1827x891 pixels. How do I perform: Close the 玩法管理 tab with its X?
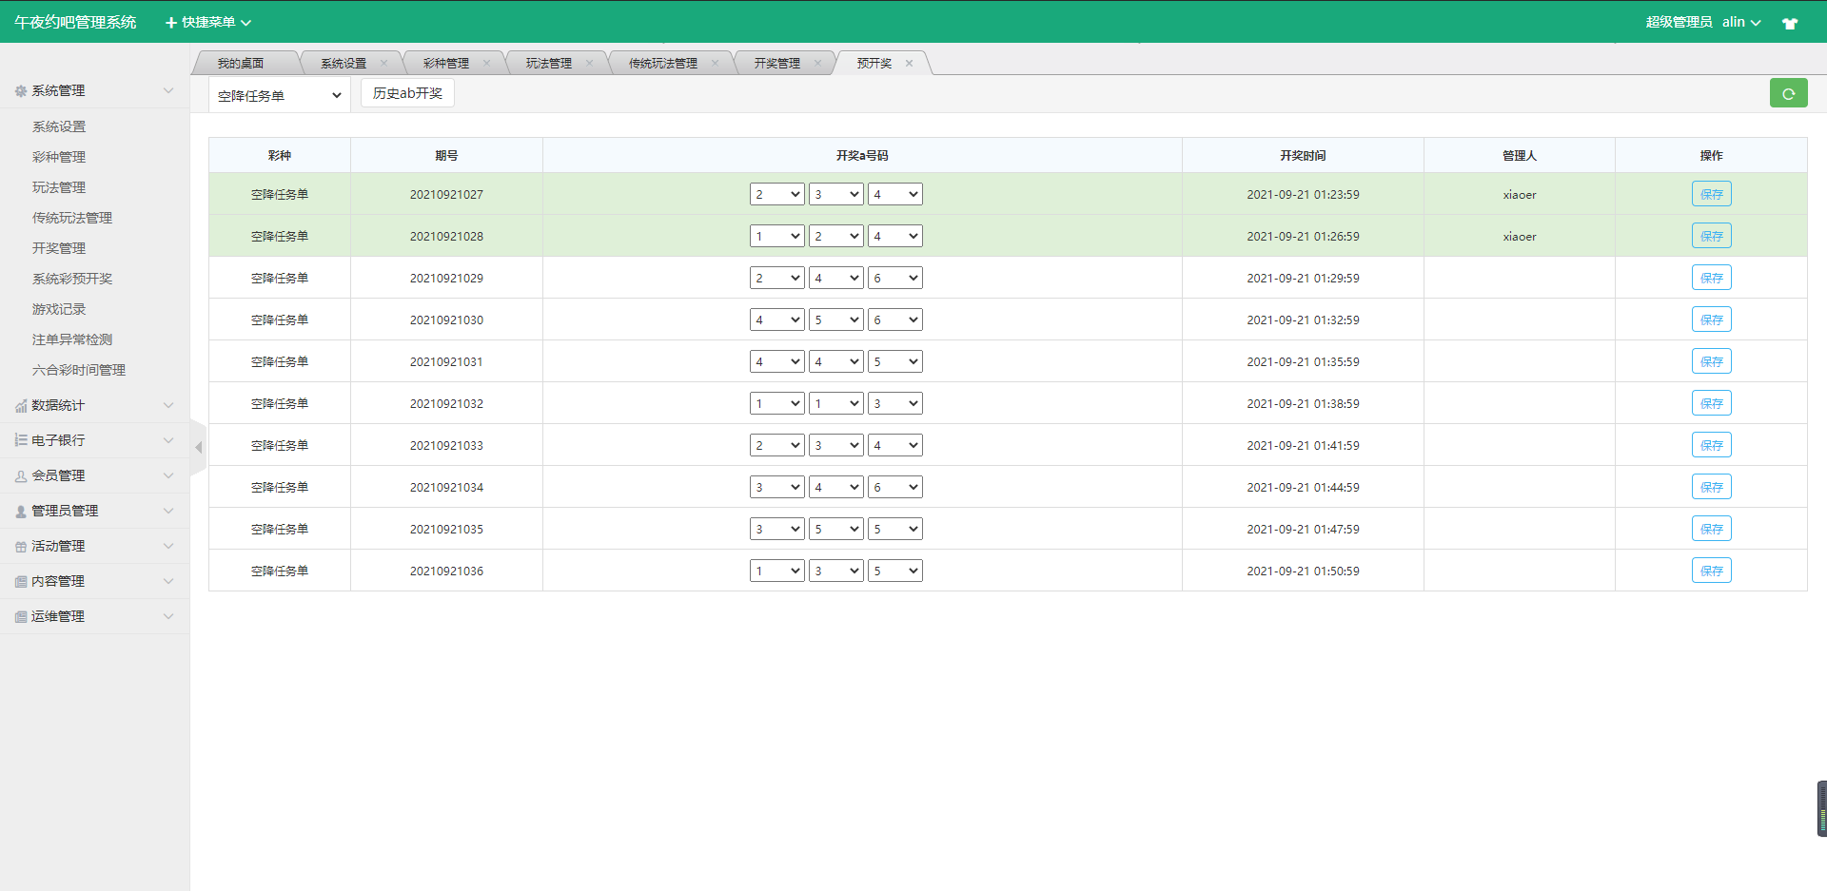[589, 64]
